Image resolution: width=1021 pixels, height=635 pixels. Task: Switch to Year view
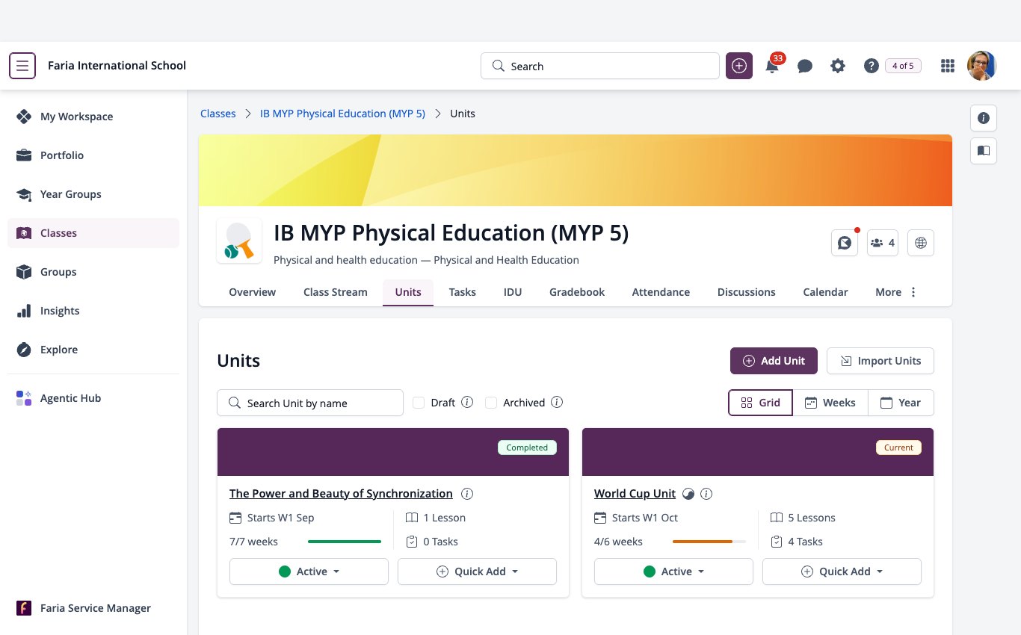(x=901, y=403)
